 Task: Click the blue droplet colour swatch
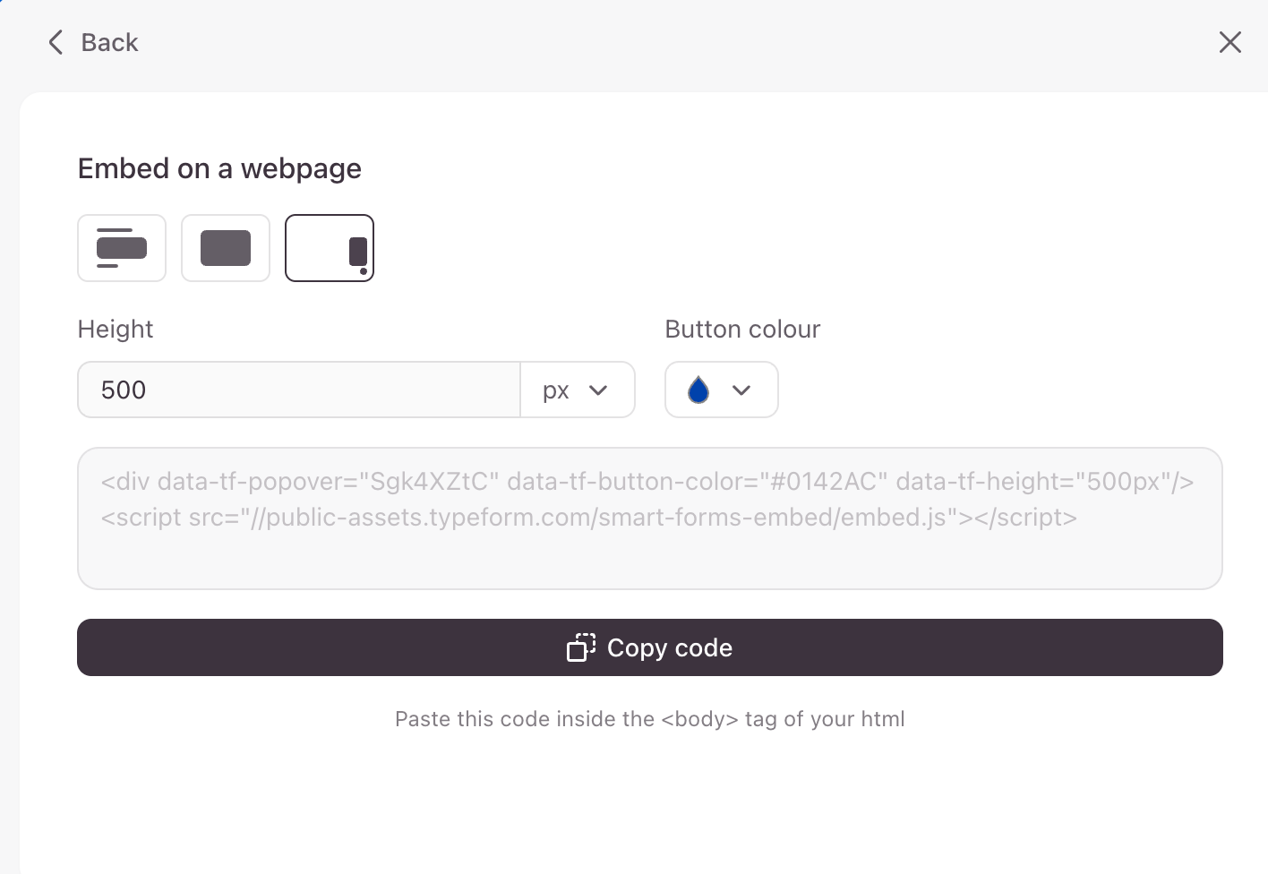click(698, 390)
